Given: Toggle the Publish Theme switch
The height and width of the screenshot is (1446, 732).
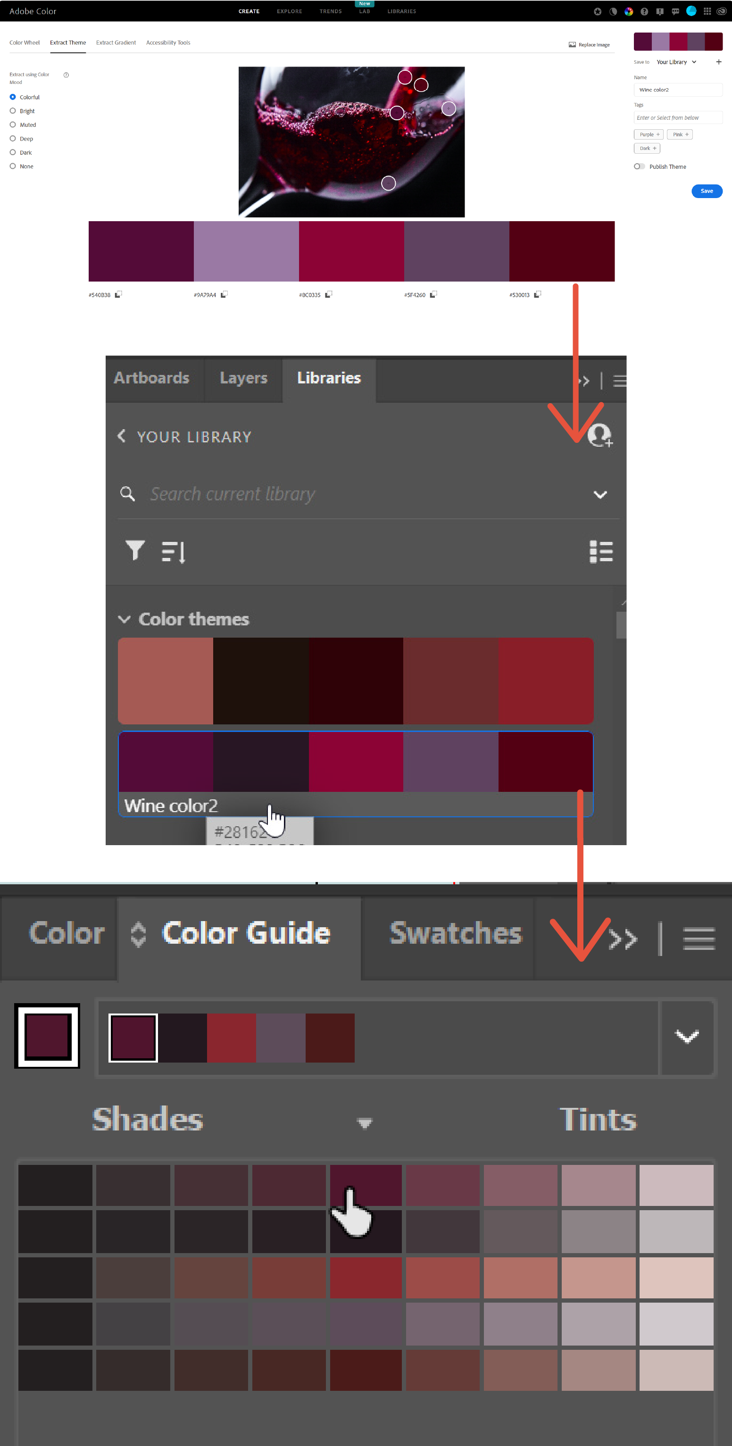Looking at the screenshot, I should pyautogui.click(x=640, y=166).
